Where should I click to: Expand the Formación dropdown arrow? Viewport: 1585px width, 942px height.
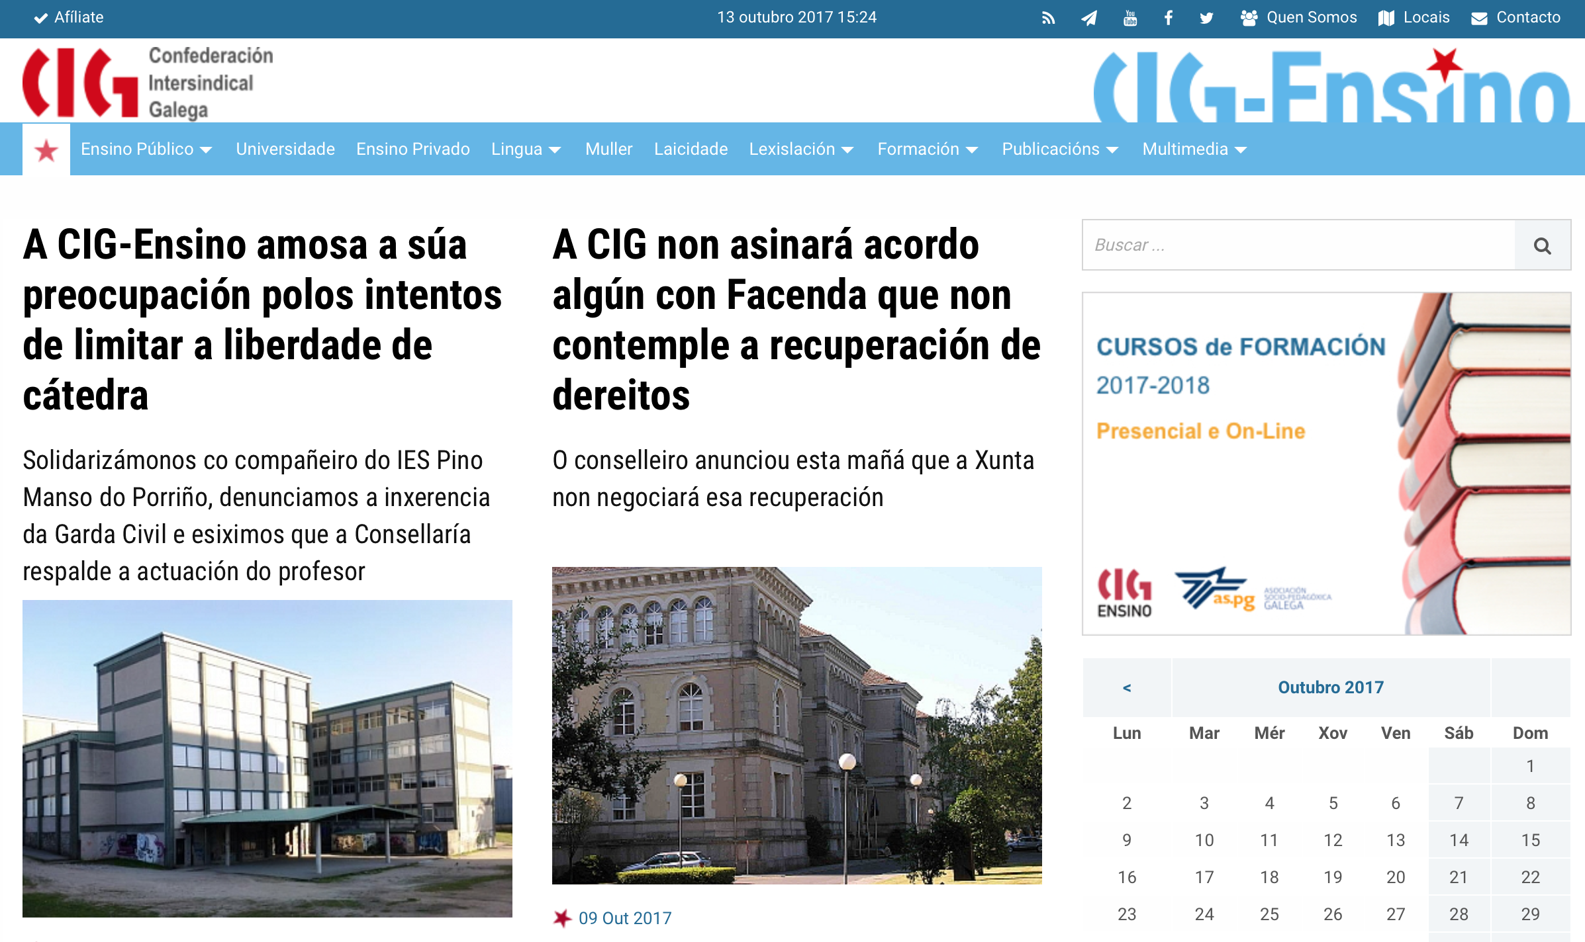coord(972,150)
